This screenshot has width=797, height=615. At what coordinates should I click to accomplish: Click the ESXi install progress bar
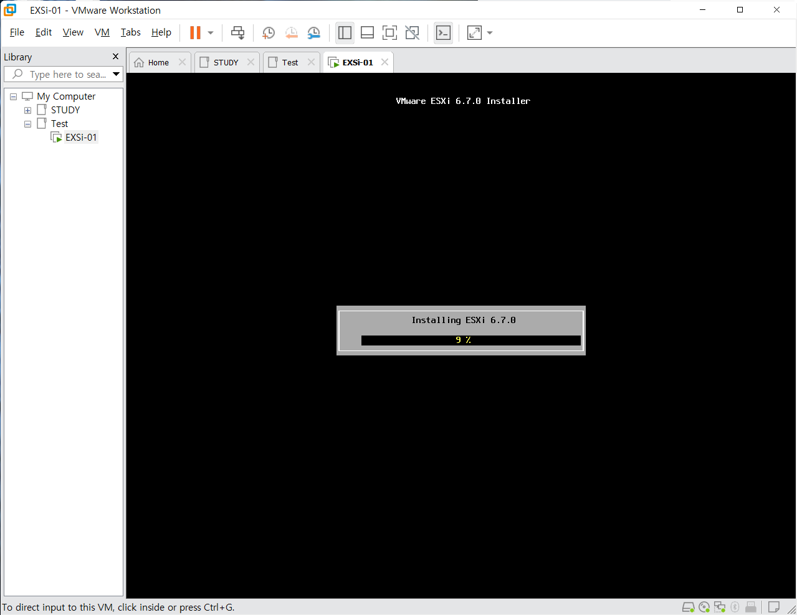[471, 340]
